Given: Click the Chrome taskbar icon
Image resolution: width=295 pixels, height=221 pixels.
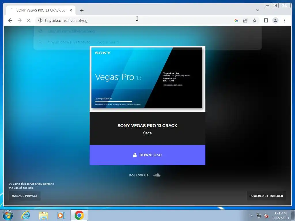Looking at the screenshot, I should (79, 215).
